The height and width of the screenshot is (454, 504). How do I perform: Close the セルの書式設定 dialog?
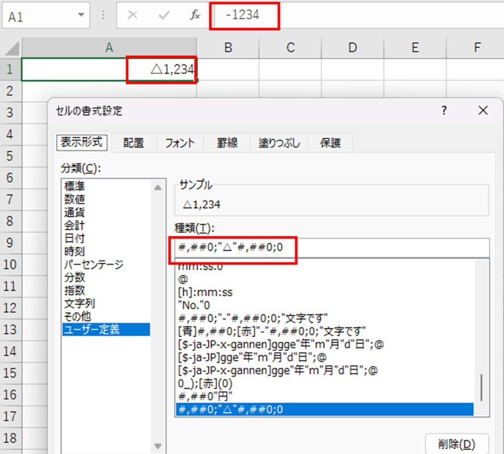[x=482, y=111]
